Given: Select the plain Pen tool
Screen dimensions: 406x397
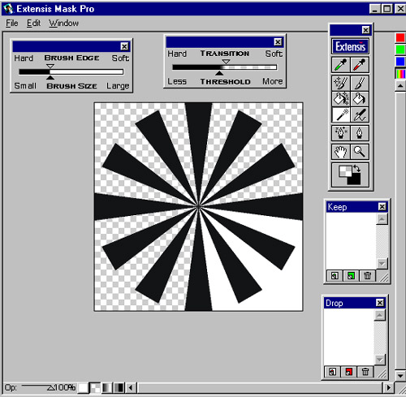Looking at the screenshot, I should click(x=360, y=133).
